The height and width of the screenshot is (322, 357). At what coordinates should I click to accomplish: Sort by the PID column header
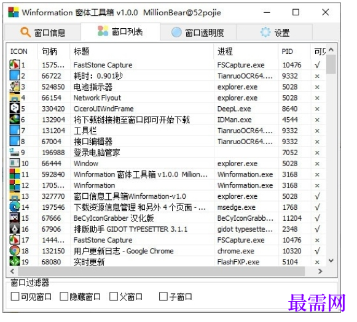(294, 52)
